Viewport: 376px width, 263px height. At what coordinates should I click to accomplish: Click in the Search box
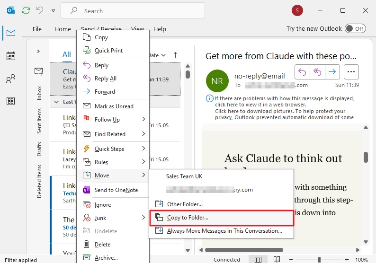[133, 10]
